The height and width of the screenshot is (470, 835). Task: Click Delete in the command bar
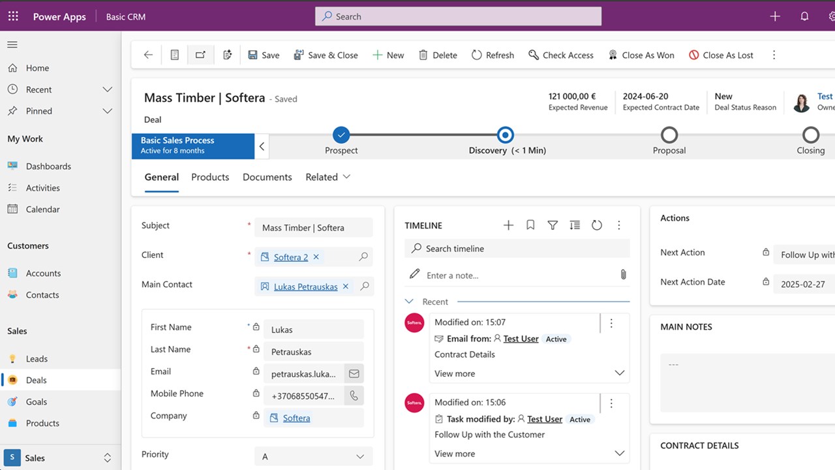pyautogui.click(x=438, y=55)
